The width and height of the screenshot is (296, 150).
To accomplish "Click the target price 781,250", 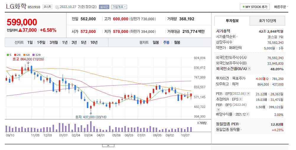I will click(x=278, y=79).
